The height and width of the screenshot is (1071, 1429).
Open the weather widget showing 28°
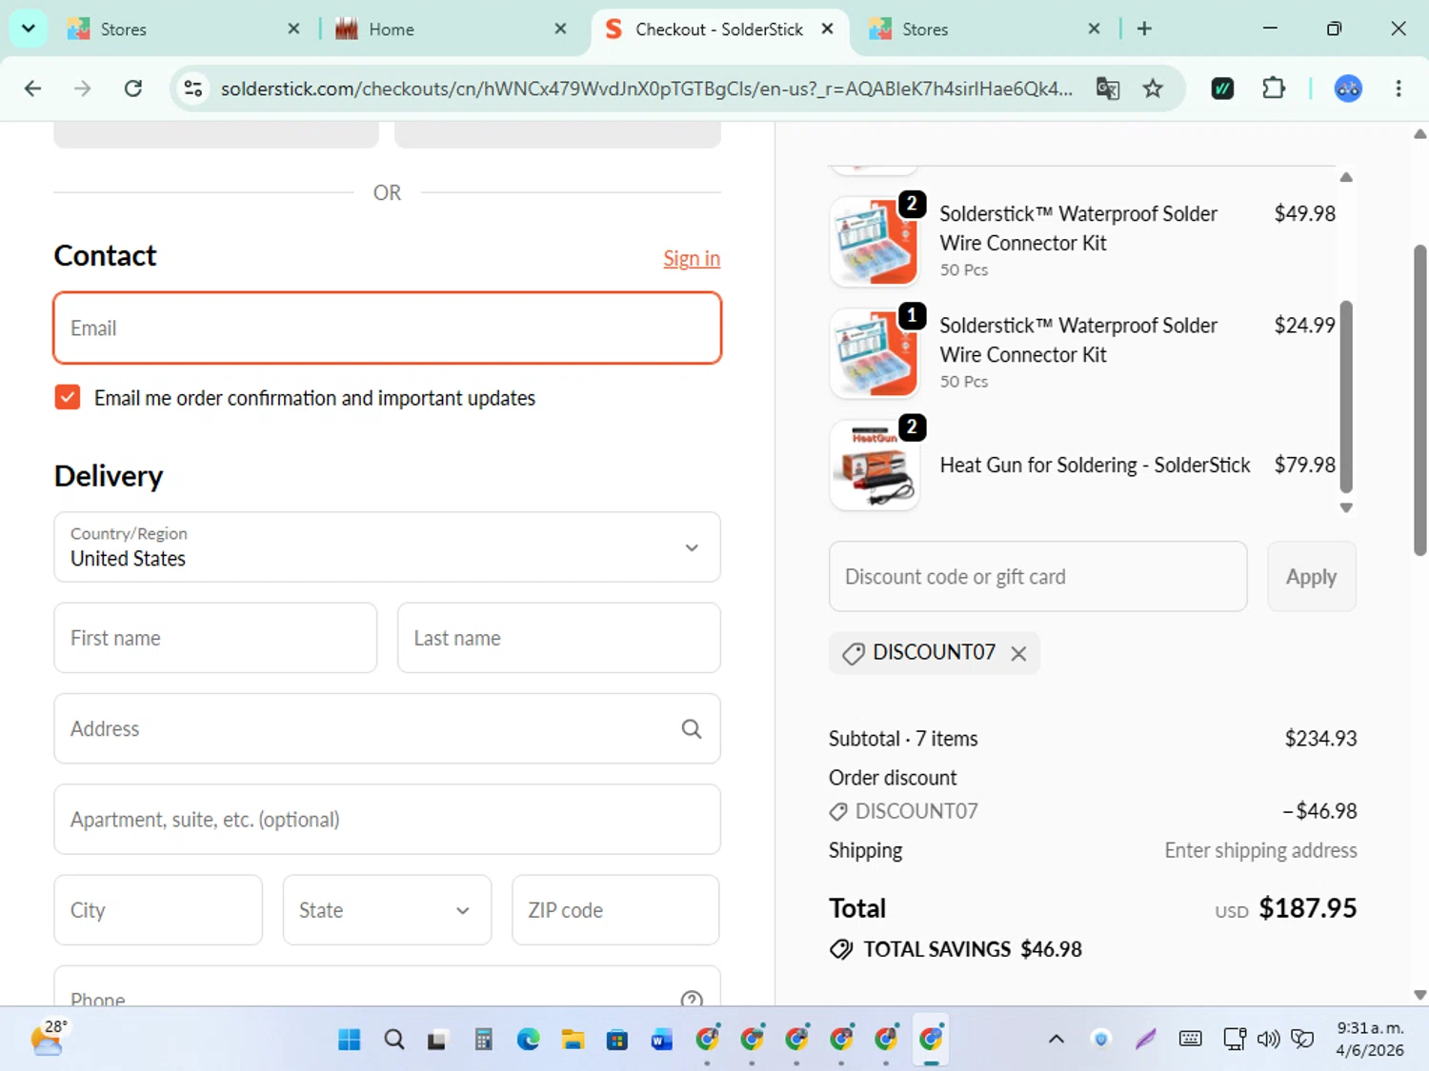tap(48, 1039)
